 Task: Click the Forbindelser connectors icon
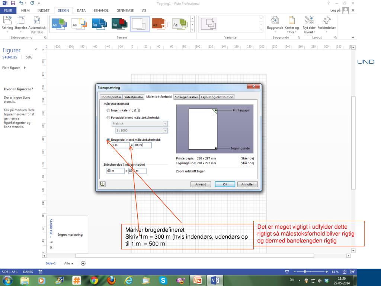tap(327, 20)
